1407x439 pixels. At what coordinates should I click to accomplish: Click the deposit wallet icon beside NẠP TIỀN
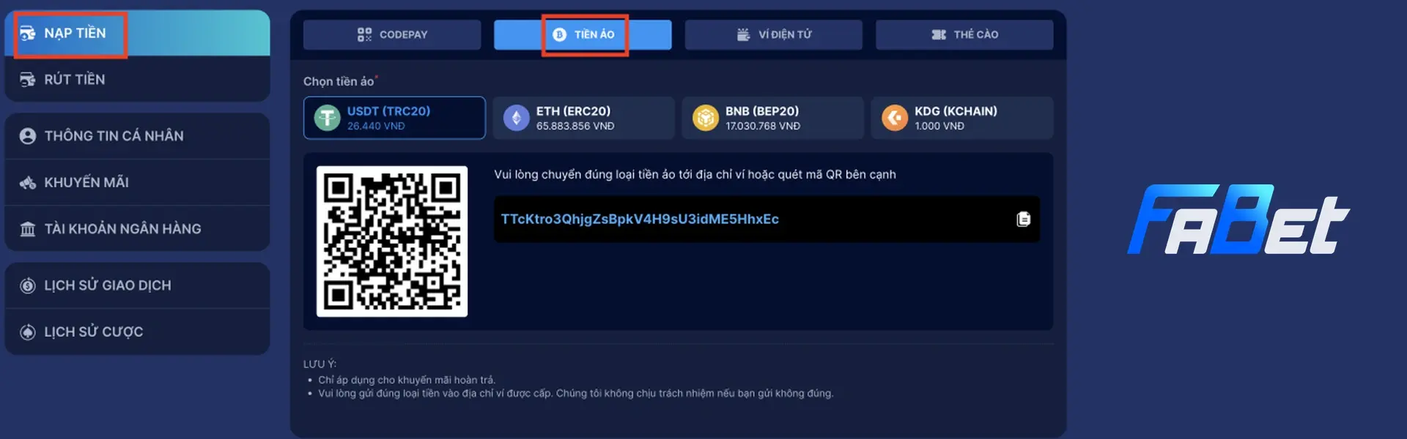28,33
